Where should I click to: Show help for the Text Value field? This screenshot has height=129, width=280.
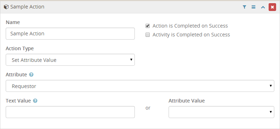(x=35, y=101)
